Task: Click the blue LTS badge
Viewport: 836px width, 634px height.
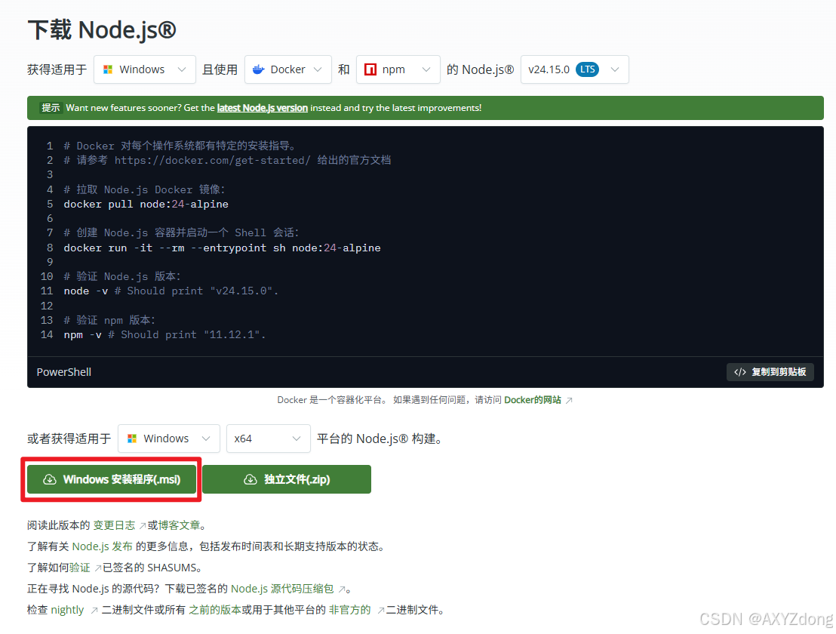Action: (587, 69)
